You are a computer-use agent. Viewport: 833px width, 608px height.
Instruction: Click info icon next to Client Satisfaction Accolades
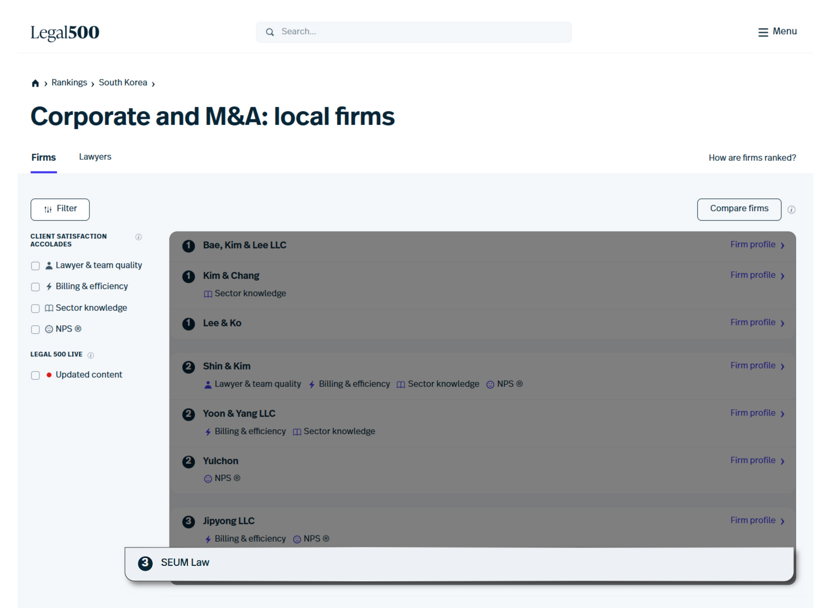(138, 237)
